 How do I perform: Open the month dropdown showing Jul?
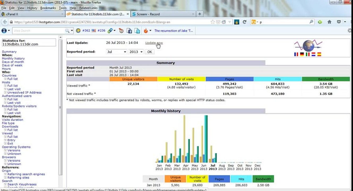tap(117, 52)
